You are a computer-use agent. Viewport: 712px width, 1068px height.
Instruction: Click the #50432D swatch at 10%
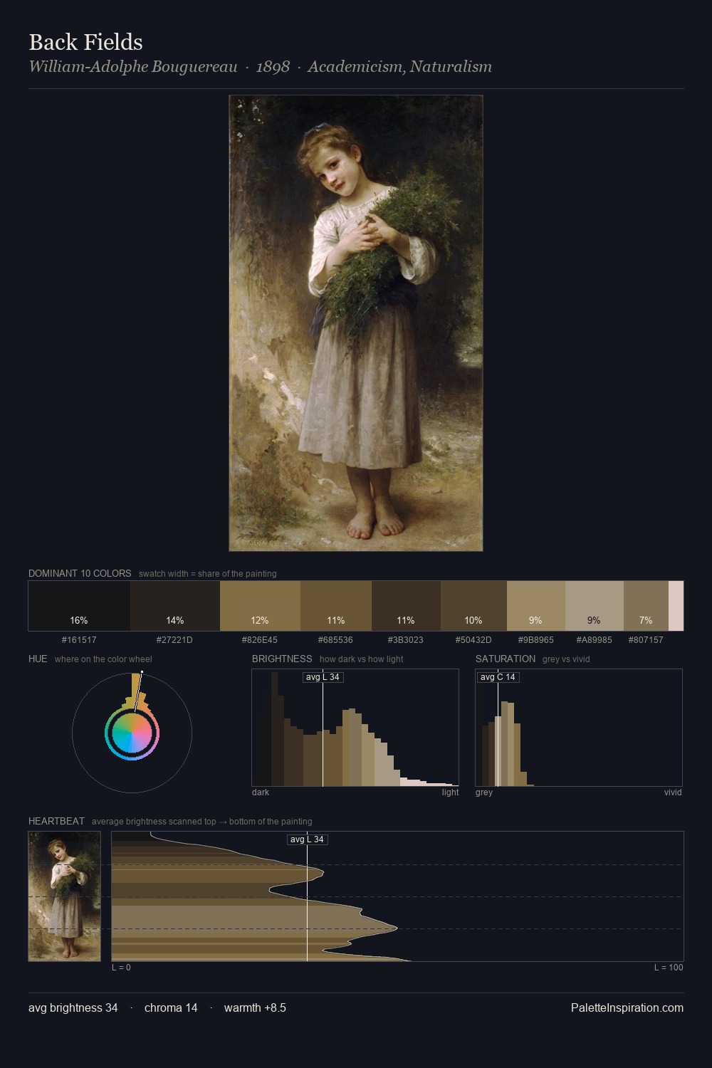473,606
